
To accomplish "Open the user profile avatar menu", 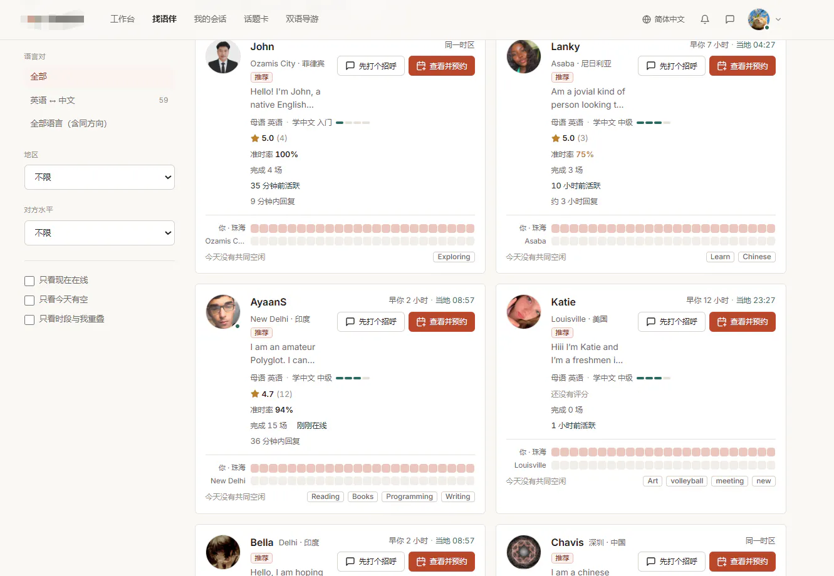I will 759,19.
